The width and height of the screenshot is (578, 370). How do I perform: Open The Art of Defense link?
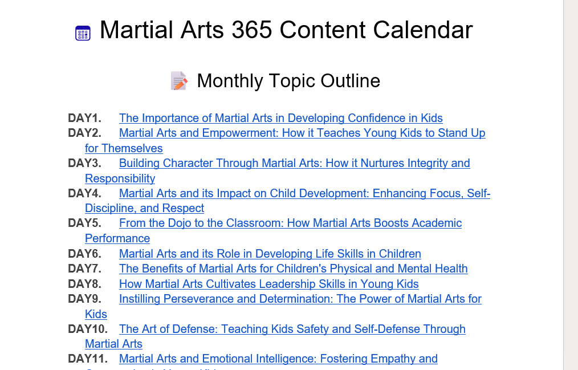(292, 330)
